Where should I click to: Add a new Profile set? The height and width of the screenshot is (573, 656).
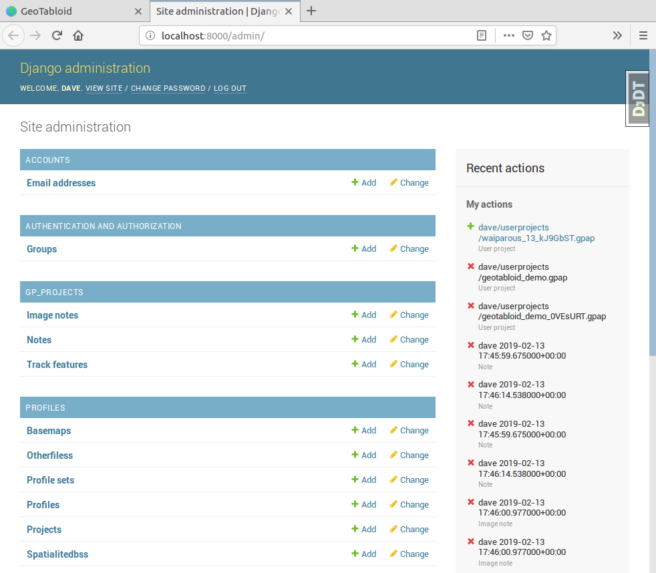point(364,480)
